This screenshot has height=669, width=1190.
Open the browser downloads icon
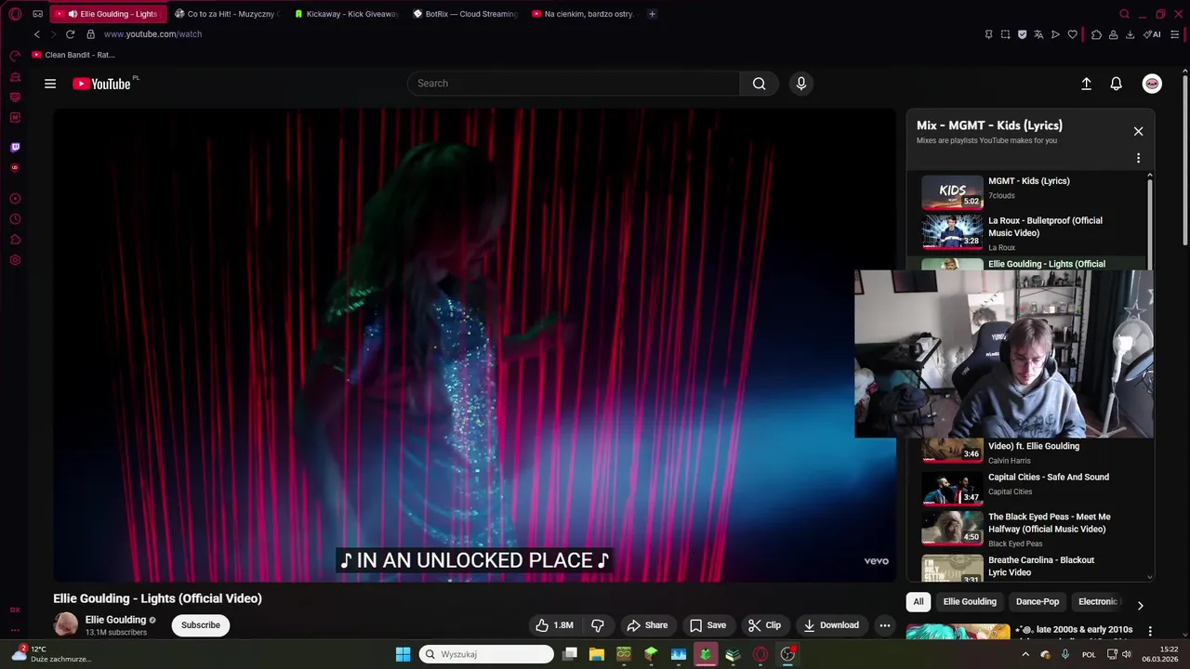(x=1130, y=34)
